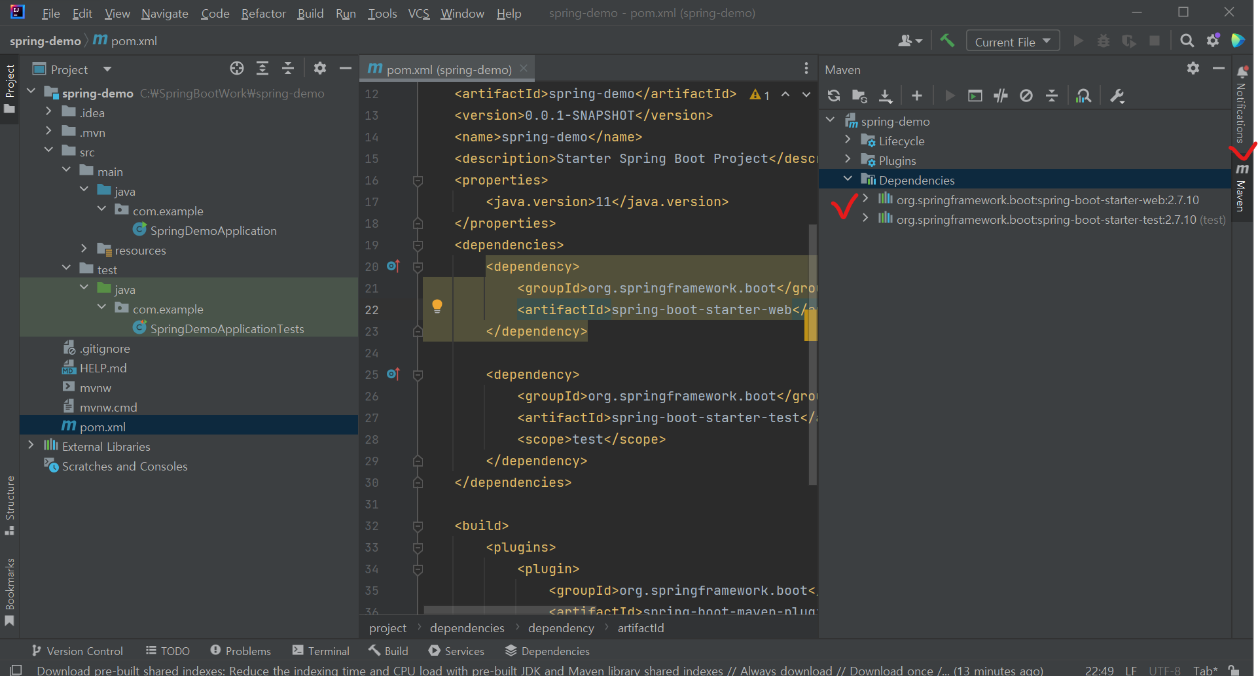
Task: Open the VCS menu
Action: pos(418,13)
